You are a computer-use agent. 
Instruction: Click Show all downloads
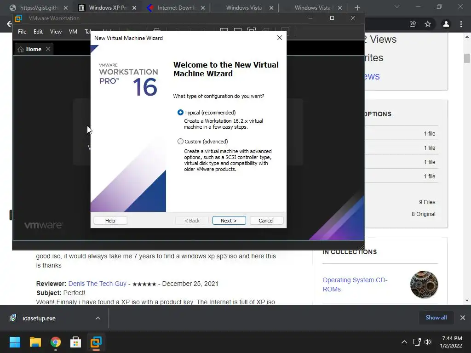(436, 318)
